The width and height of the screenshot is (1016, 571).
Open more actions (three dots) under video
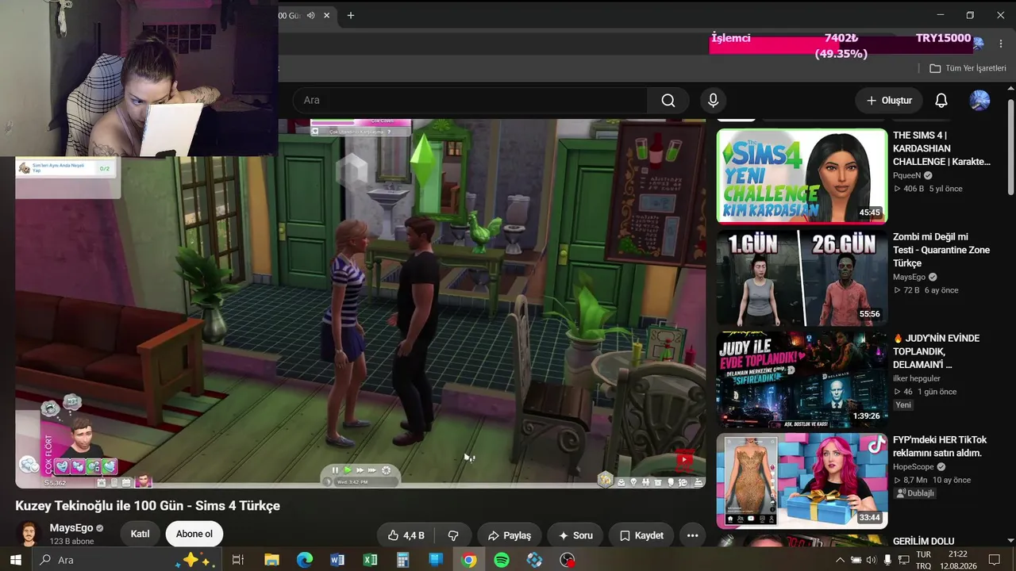[x=692, y=535]
